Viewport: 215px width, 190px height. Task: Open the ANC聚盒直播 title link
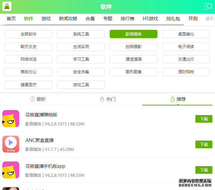(40, 140)
